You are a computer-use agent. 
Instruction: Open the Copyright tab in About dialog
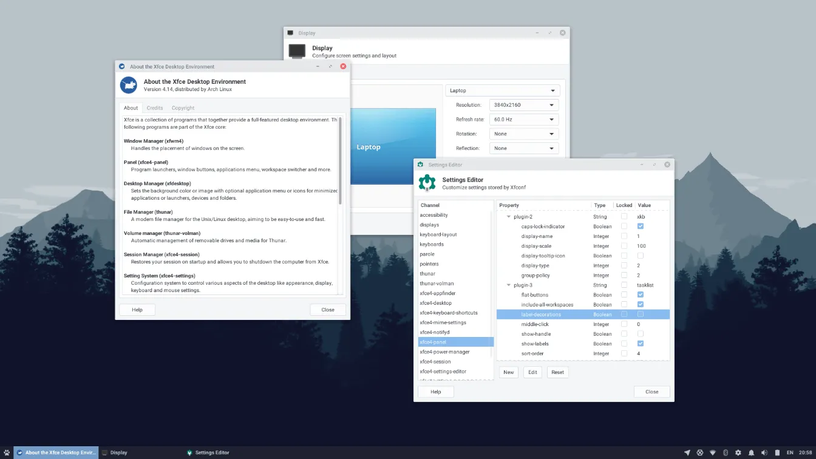183,107
